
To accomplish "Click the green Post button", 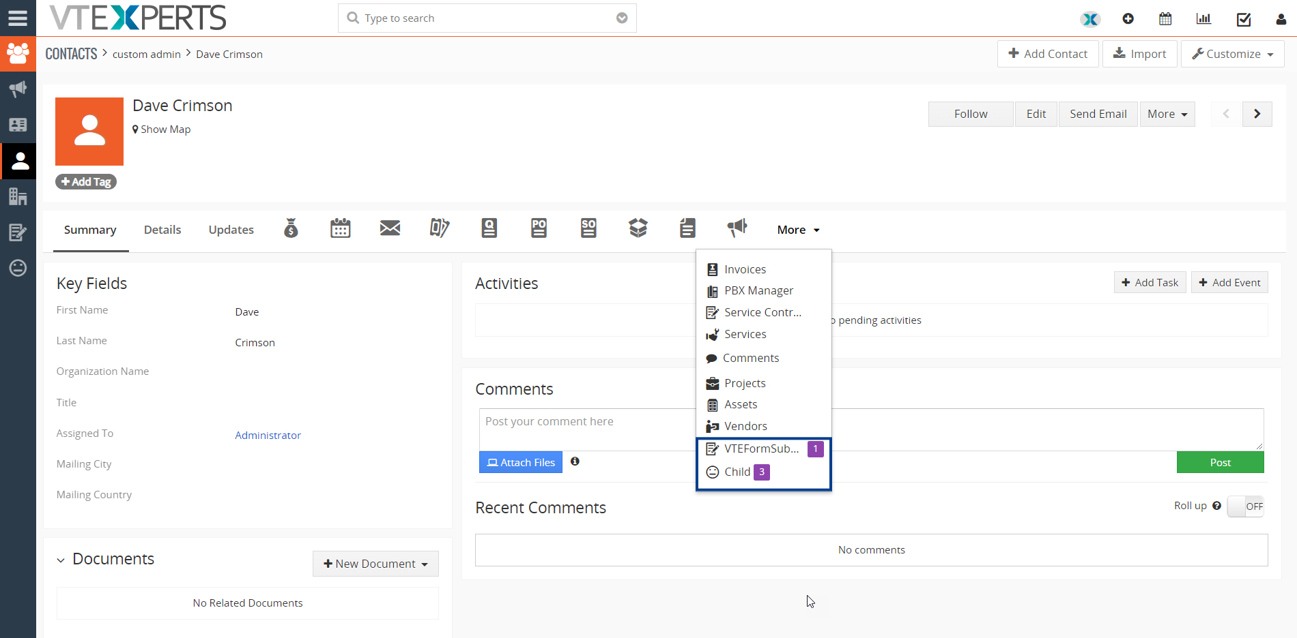I will 1220,462.
